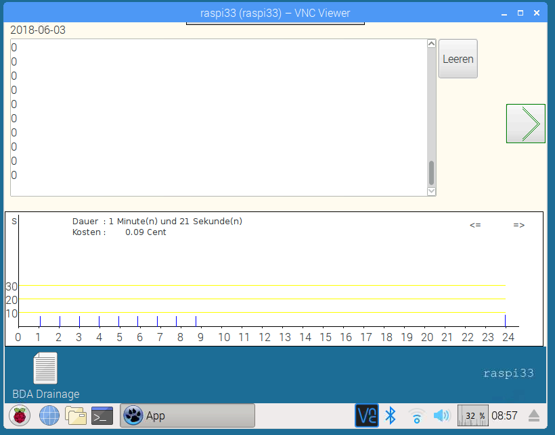
Task: Click inside the log text area
Action: tap(219, 118)
